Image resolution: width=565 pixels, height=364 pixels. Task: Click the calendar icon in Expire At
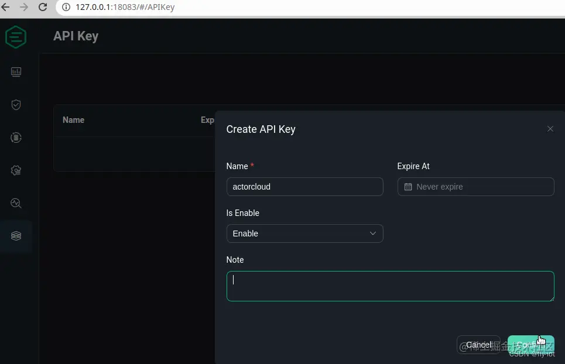click(408, 187)
